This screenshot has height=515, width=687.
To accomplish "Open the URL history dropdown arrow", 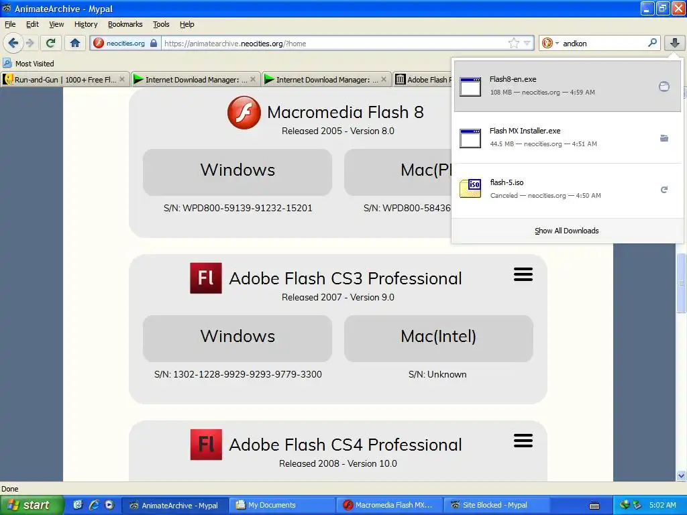I will 527,44.
